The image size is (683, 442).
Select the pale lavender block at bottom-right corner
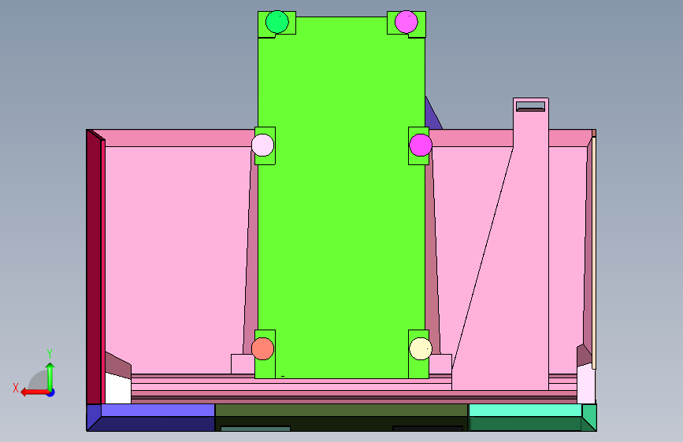click(x=586, y=384)
